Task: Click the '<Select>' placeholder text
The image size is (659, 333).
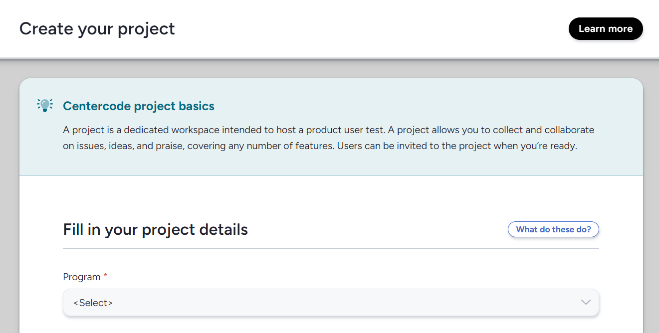Action: click(x=93, y=303)
